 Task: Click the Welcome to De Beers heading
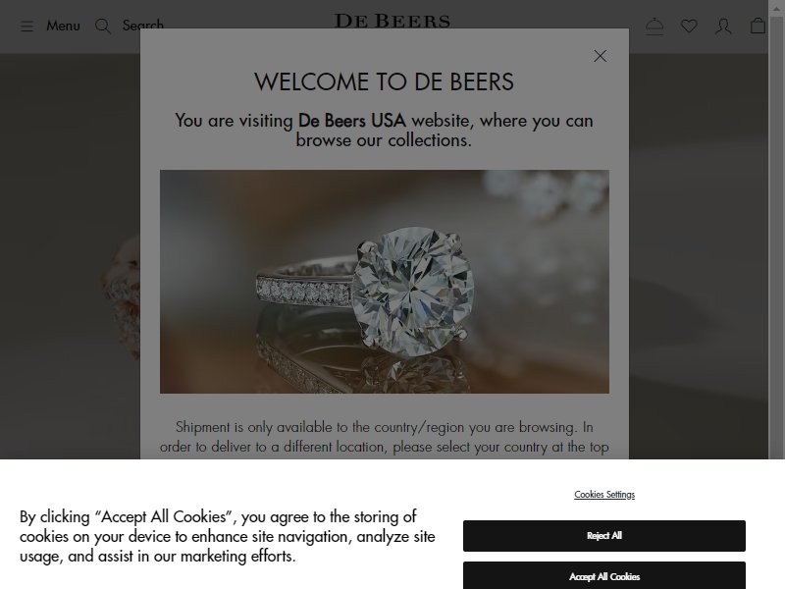pos(384,82)
